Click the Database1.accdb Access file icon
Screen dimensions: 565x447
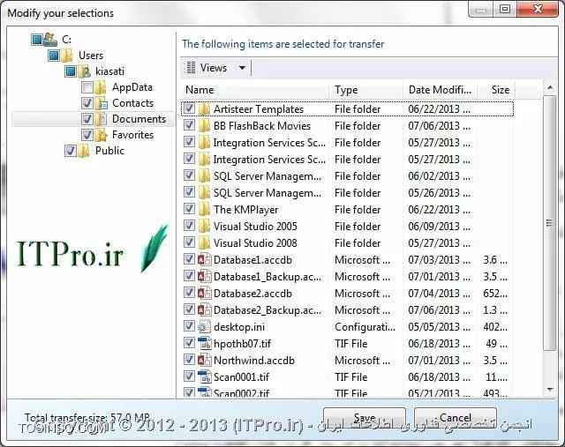coord(204,259)
